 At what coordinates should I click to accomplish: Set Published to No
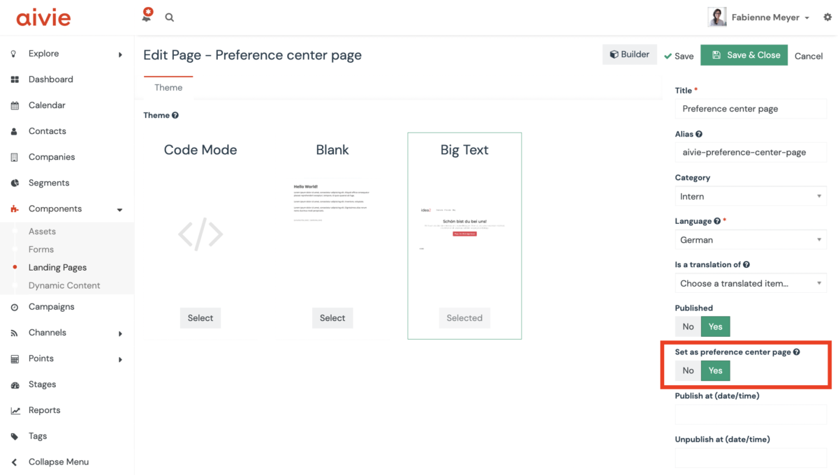[x=688, y=326]
